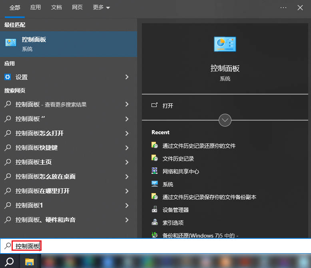Click search icon beside 控制面板、硬件和声音
Viewport: 311px width, 268px height.
coord(8,220)
